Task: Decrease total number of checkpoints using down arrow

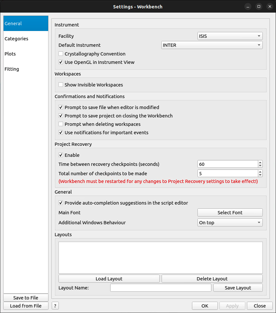Action: pos(260,175)
